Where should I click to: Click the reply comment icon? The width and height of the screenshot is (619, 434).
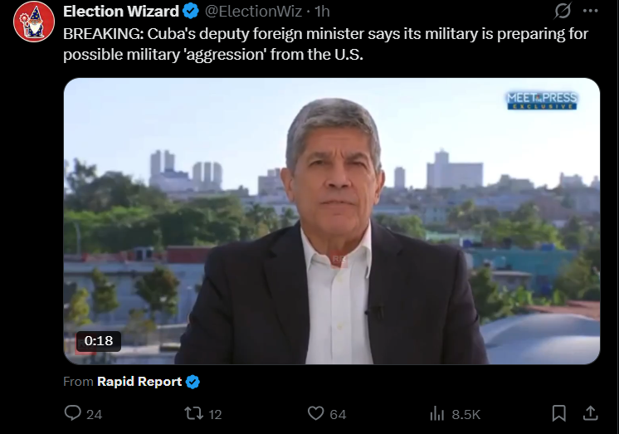73,413
